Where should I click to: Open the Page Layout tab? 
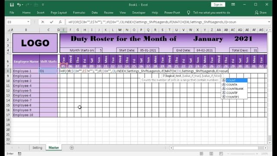pos(59,13)
